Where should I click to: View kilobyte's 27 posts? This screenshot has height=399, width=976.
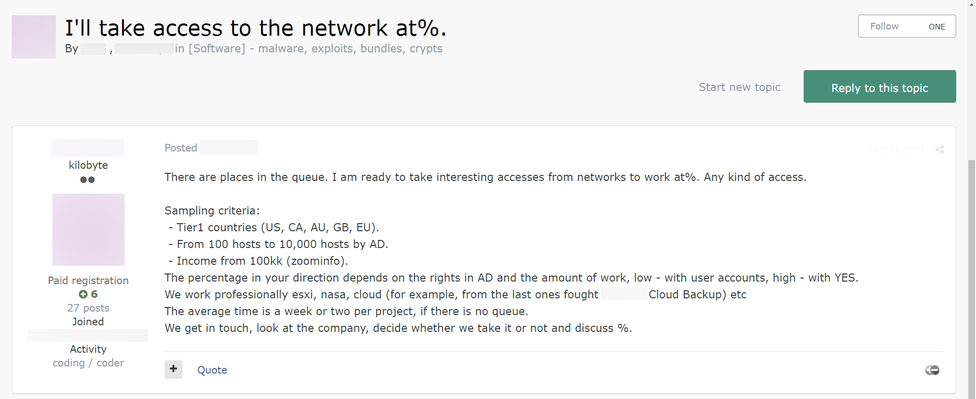pos(88,308)
